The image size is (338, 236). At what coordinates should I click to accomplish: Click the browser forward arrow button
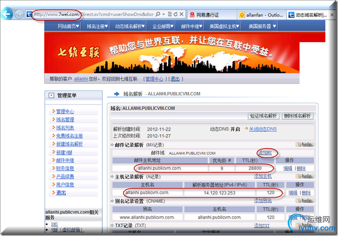tap(19, 14)
